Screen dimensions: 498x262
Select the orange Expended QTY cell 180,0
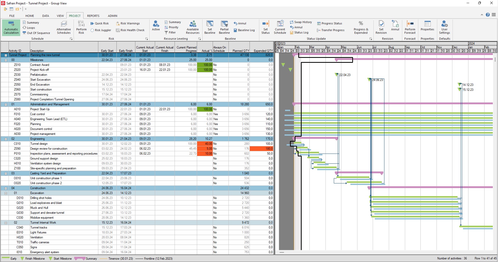click(262, 149)
